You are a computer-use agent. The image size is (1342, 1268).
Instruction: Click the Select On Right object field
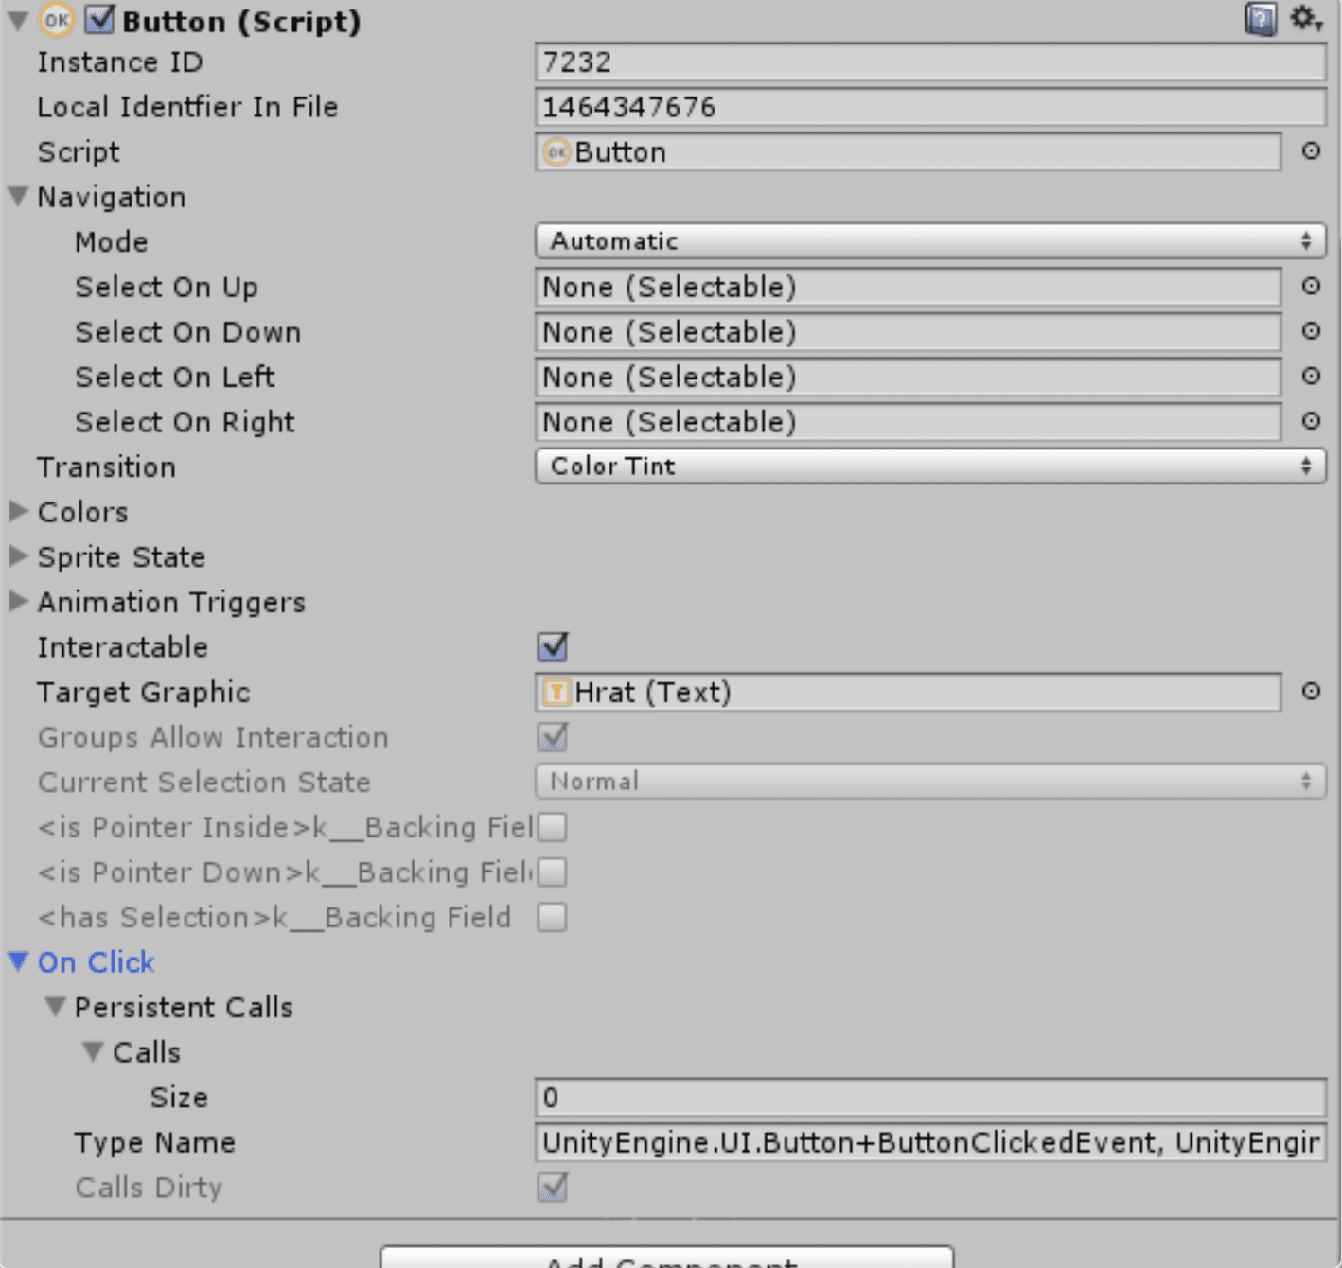click(x=909, y=422)
